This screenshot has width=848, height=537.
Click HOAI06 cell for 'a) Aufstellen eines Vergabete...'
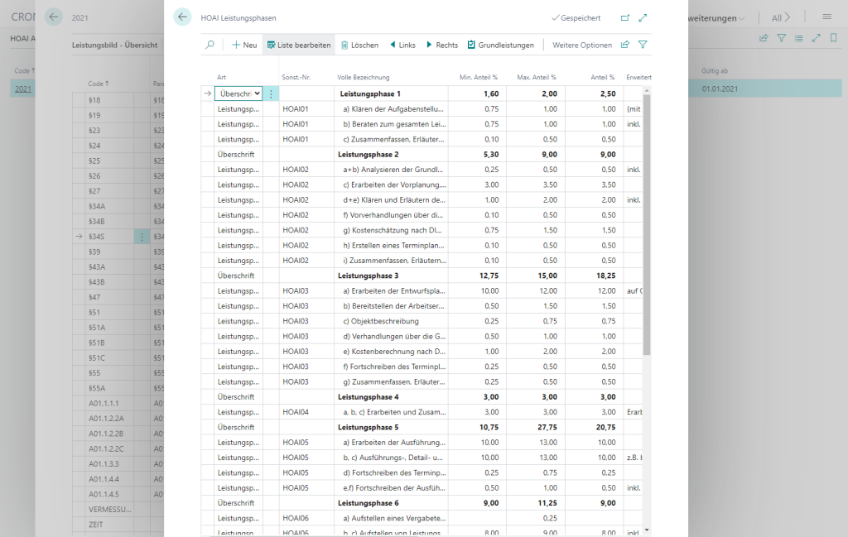(306, 518)
